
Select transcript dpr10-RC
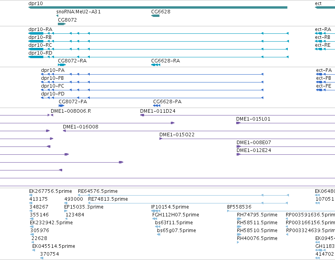pyautogui.click(x=158, y=49)
